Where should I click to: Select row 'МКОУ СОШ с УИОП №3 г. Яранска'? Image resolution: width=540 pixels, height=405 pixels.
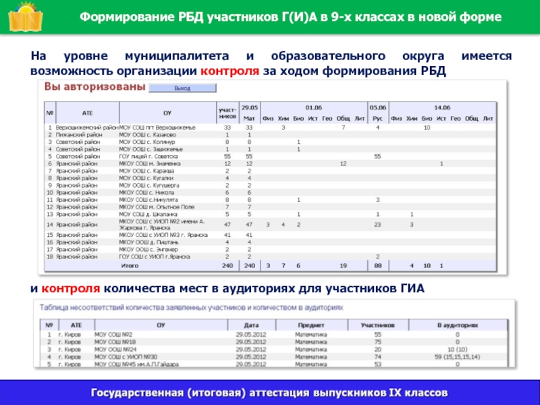(x=271, y=235)
